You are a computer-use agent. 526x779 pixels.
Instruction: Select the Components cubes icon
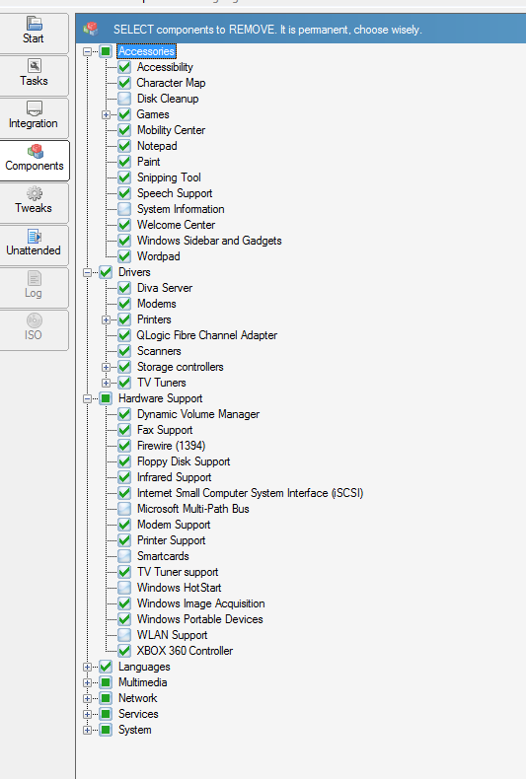(x=35, y=151)
